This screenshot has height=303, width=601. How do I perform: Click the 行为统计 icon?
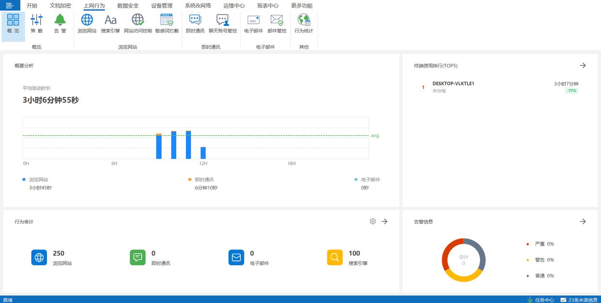pyautogui.click(x=304, y=23)
